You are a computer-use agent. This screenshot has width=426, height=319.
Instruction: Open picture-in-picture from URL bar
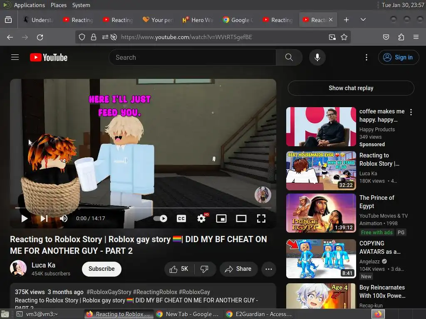pyautogui.click(x=332, y=37)
